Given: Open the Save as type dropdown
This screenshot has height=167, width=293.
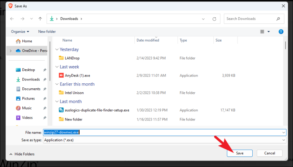Looking at the screenshot, I should (164, 140).
